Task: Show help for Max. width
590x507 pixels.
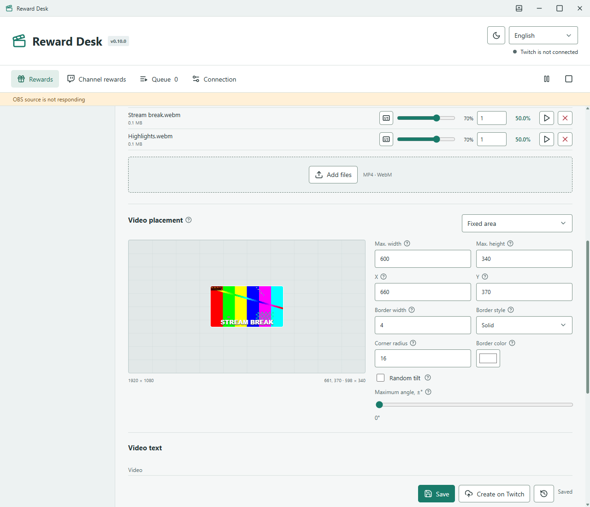Action: [407, 243]
